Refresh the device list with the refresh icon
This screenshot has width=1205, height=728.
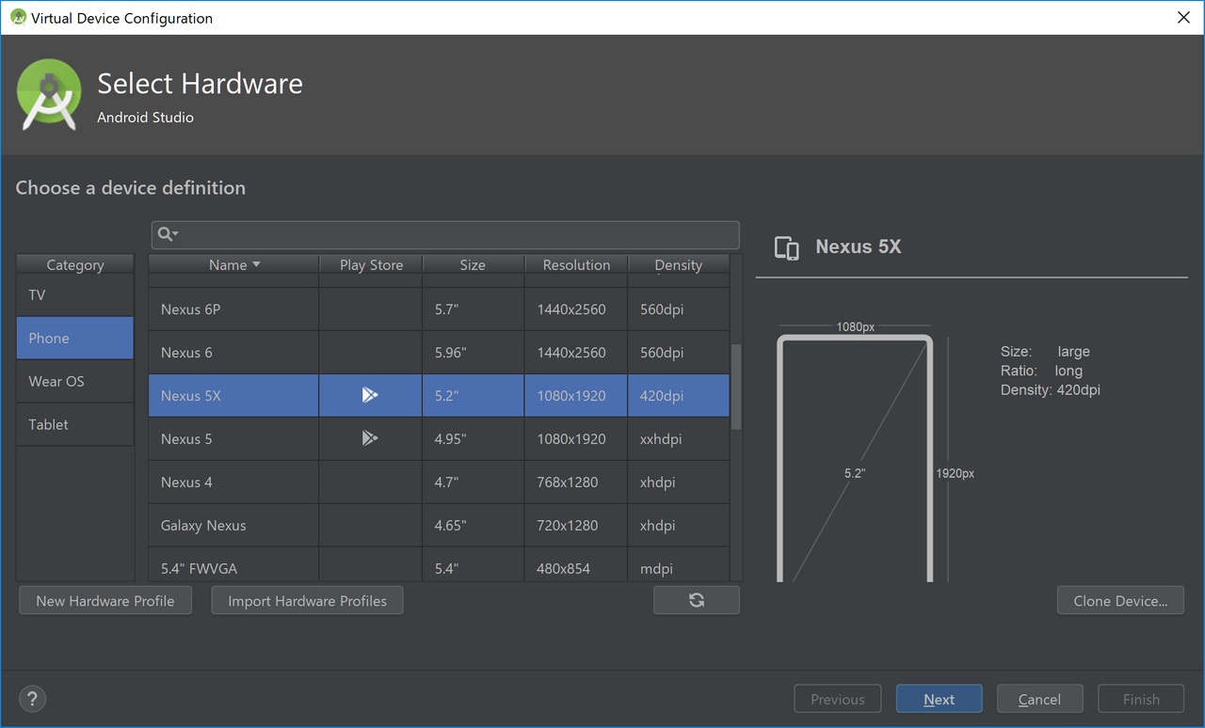pos(696,599)
